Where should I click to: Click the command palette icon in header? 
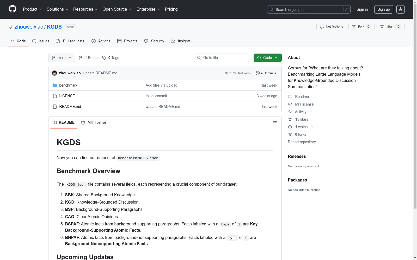coord(400,9)
